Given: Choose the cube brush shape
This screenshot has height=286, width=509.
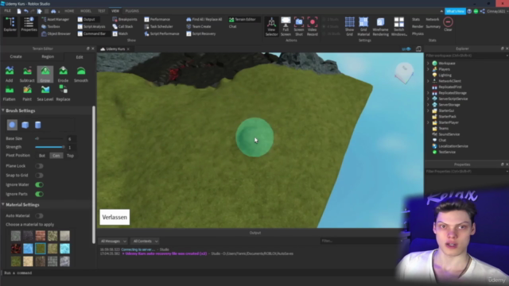Looking at the screenshot, I should [25, 125].
